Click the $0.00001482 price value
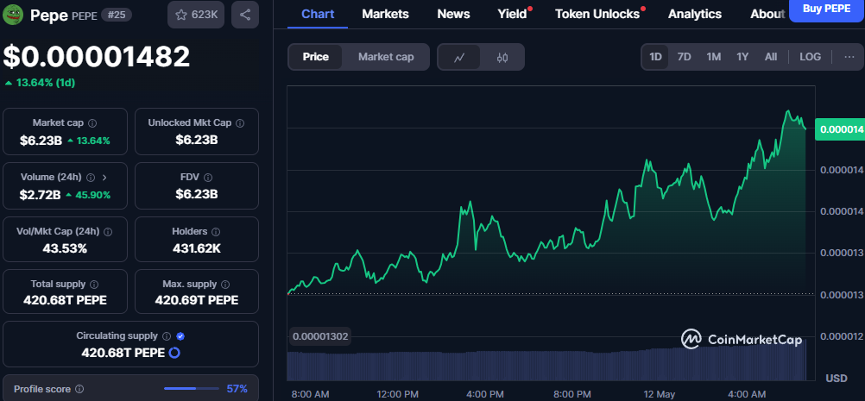865x401 pixels. (x=97, y=57)
